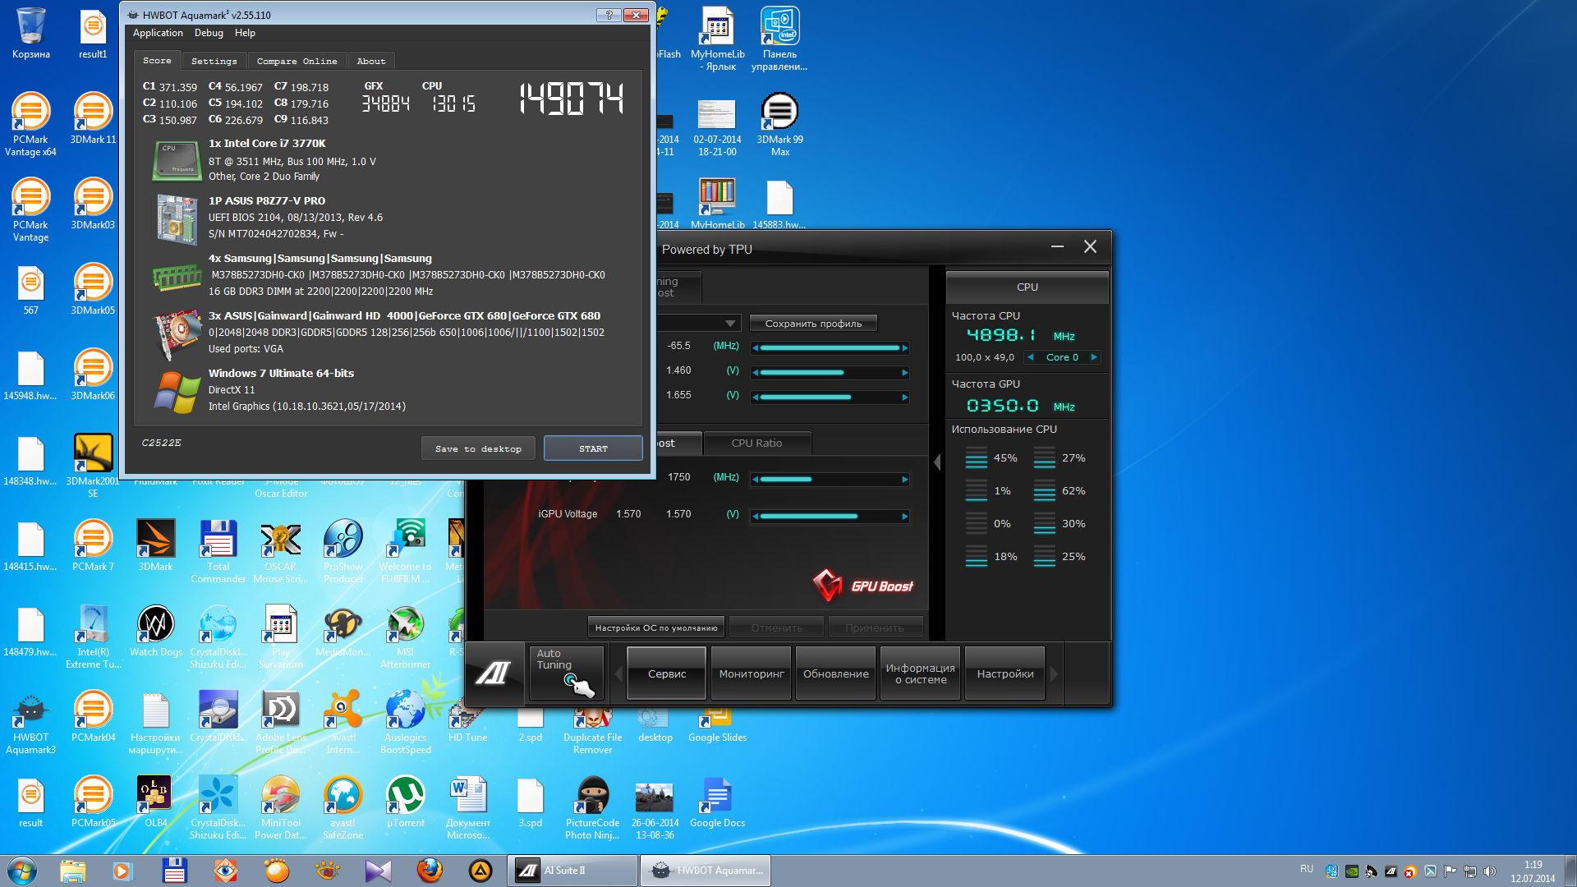1577x887 pixels.
Task: Open the profile dropdown next to Сохранить профиль
Action: click(729, 324)
